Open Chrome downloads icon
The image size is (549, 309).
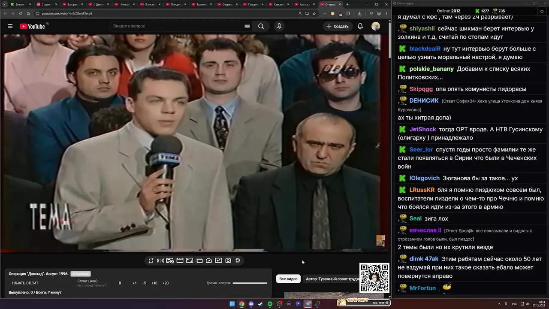pyautogui.click(x=359, y=13)
